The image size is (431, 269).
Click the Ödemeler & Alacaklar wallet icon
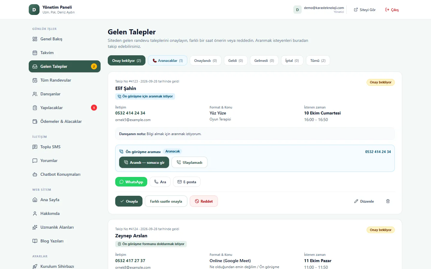[x=35, y=121]
